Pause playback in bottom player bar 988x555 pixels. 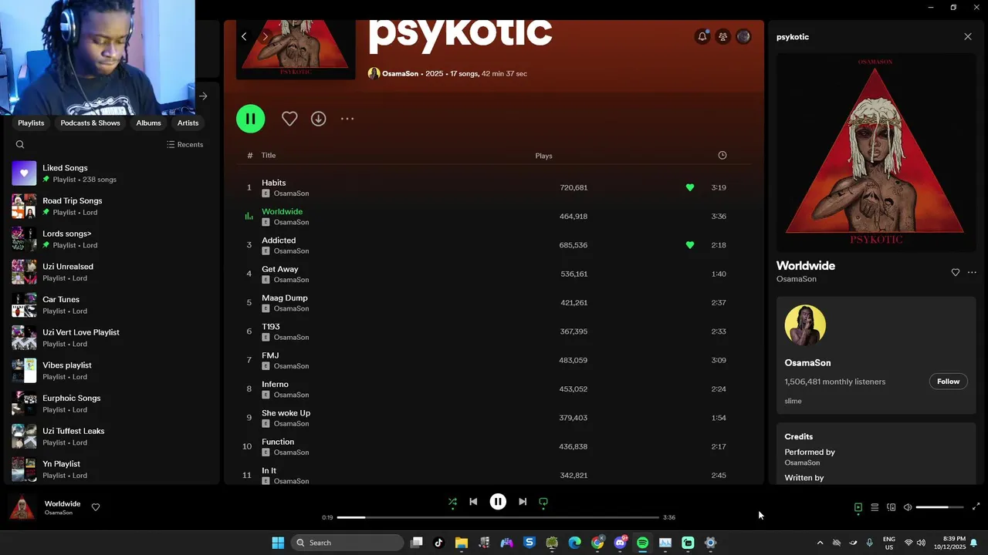click(498, 502)
